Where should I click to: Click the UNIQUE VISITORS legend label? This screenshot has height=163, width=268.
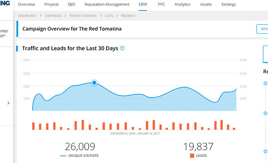83,156
